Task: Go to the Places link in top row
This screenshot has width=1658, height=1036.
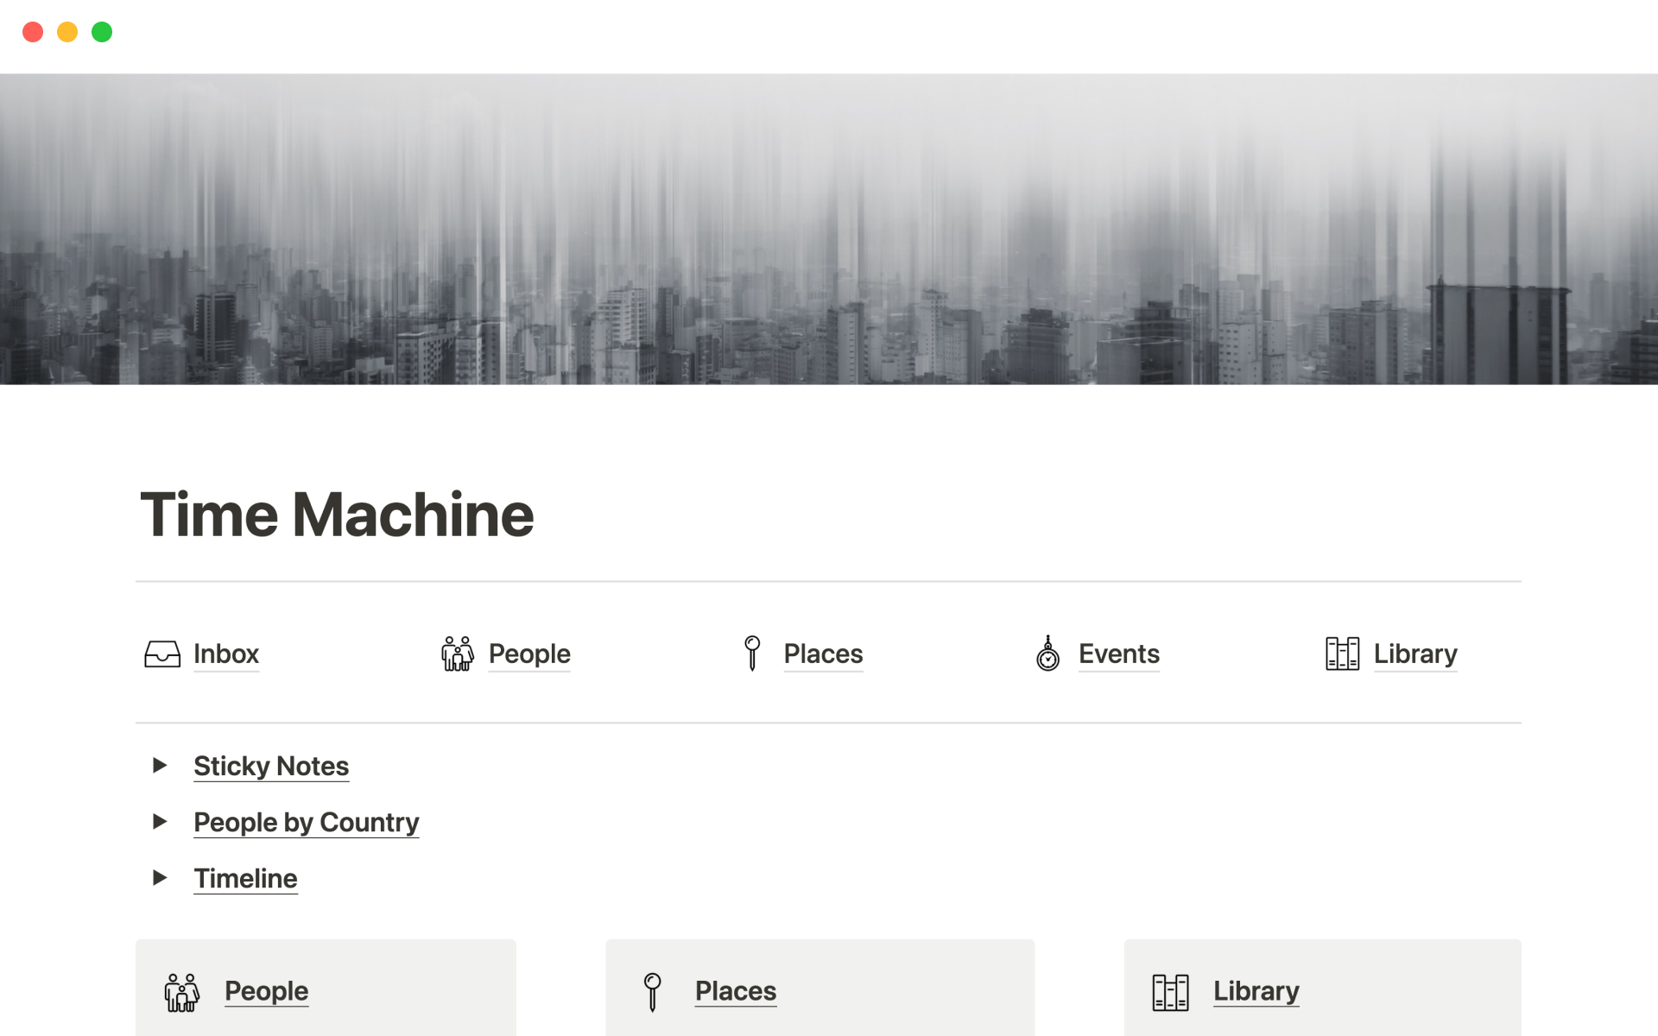Action: 823,654
